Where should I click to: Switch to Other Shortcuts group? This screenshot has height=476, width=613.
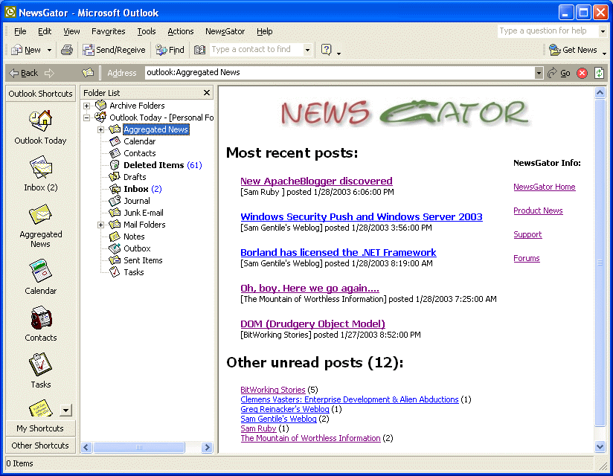coord(40,446)
